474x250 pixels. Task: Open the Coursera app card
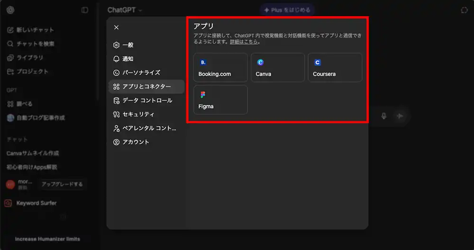coord(335,68)
